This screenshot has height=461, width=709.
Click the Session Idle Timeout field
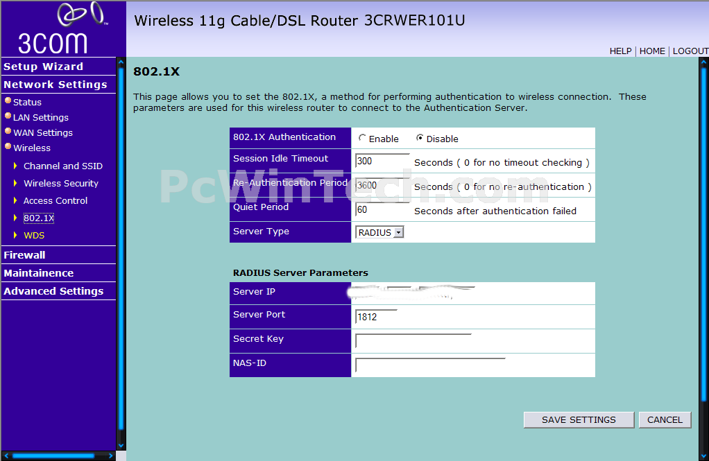click(x=382, y=161)
